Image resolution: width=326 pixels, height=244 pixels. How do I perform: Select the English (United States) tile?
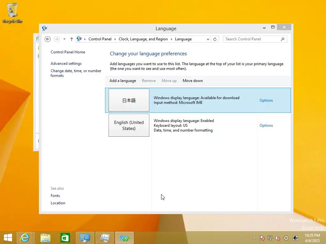pyautogui.click(x=129, y=125)
